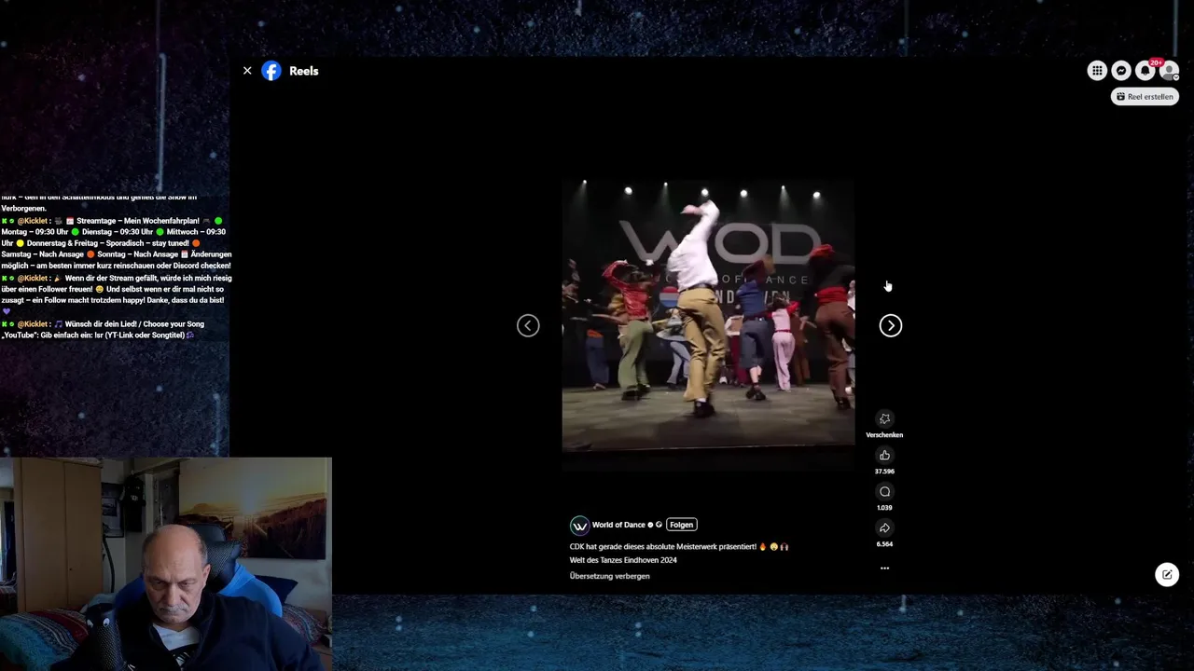Click the public globe icon beside World of Dance
Image resolution: width=1194 pixels, height=671 pixels.
pos(659,525)
